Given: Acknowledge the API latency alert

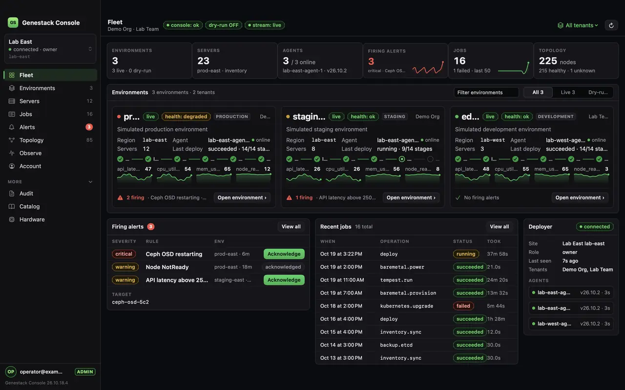Looking at the screenshot, I should pyautogui.click(x=284, y=280).
